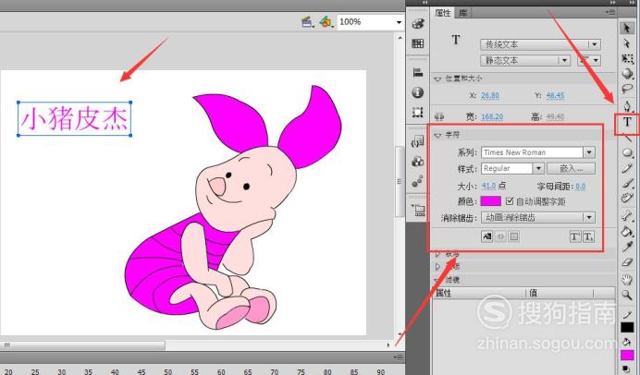
Task: Select the Subselection tool
Action: click(x=626, y=43)
